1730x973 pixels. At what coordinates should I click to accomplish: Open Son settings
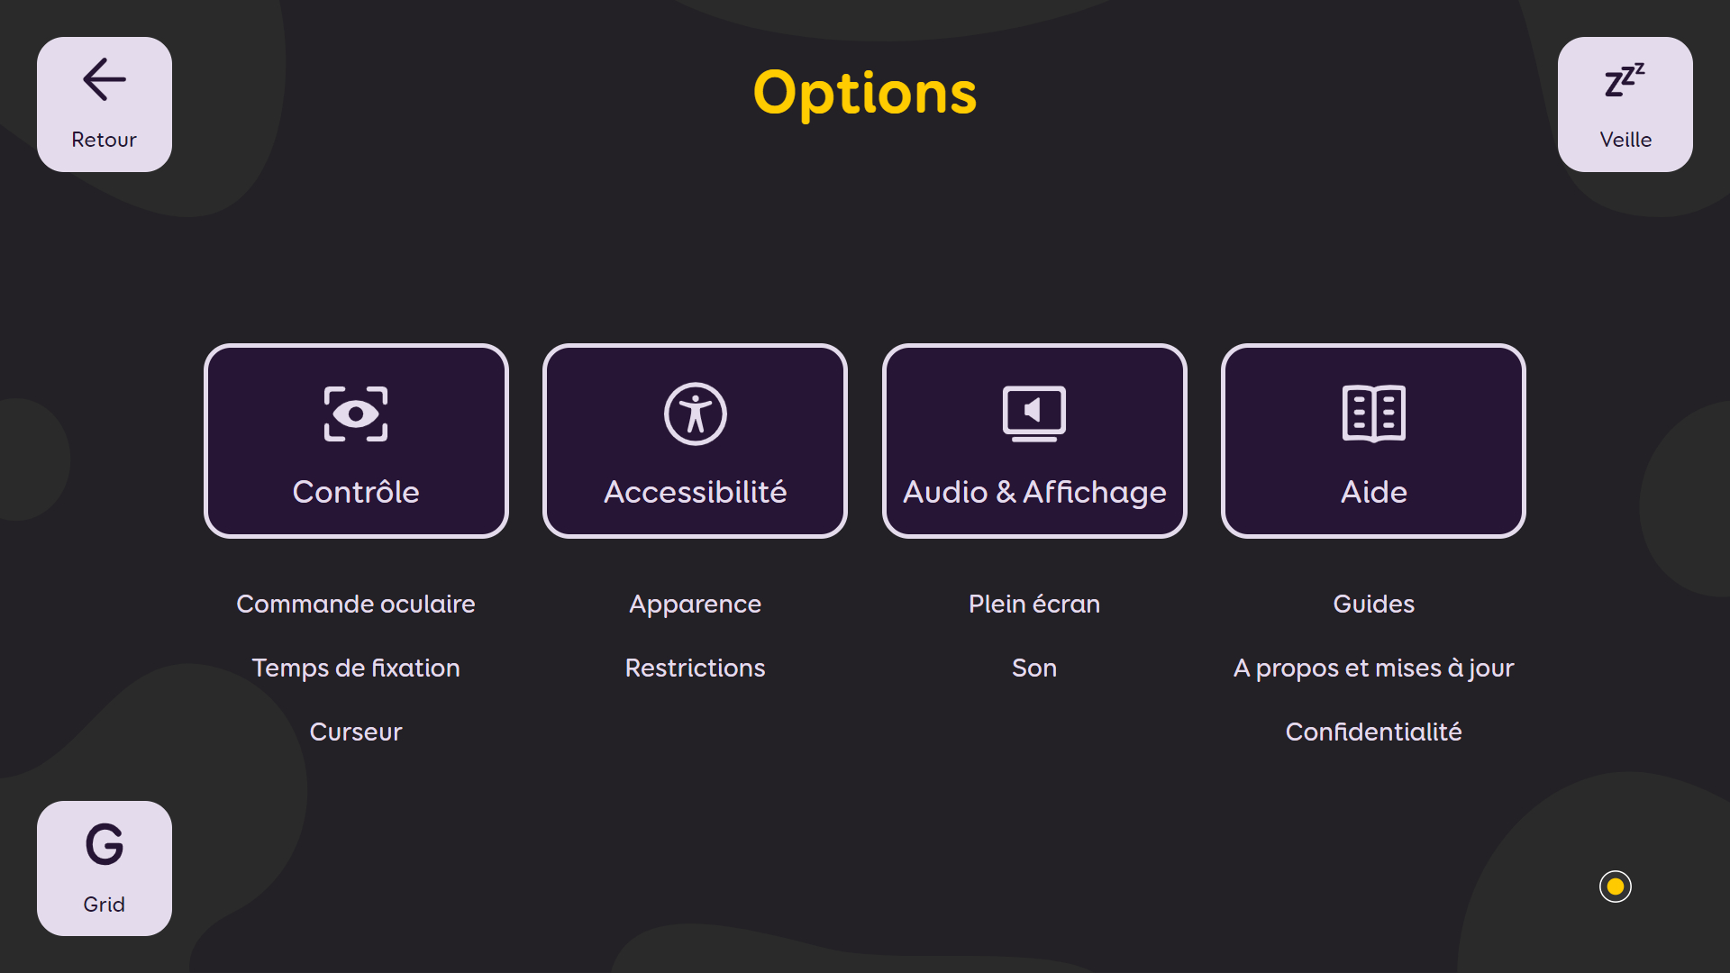click(x=1033, y=668)
